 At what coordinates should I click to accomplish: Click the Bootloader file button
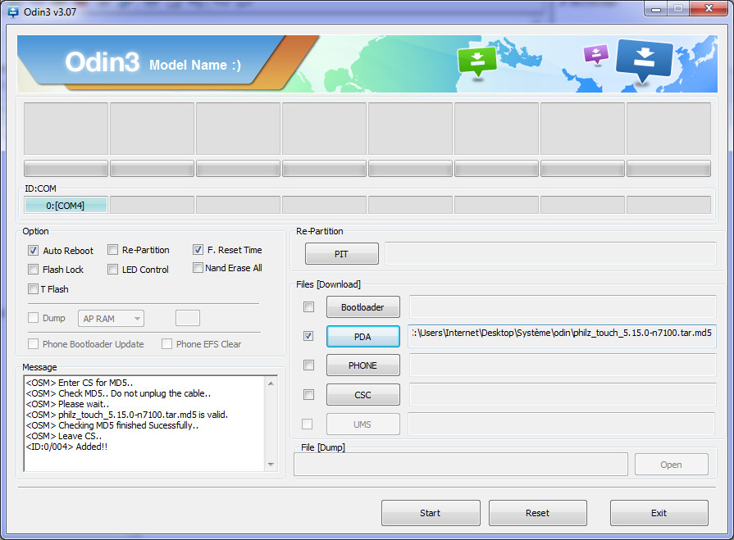tap(362, 307)
